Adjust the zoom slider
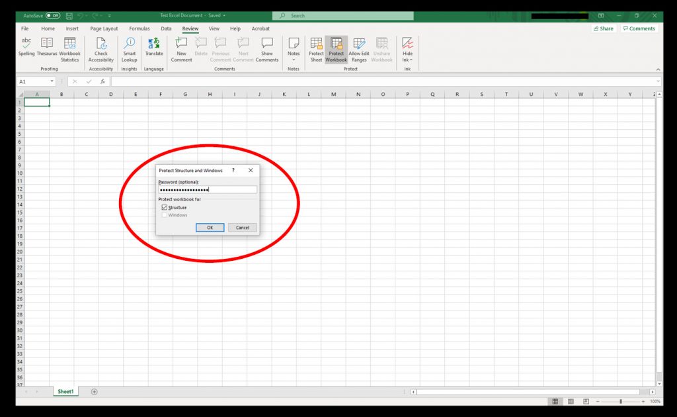This screenshot has width=677, height=417. pyautogui.click(x=620, y=401)
